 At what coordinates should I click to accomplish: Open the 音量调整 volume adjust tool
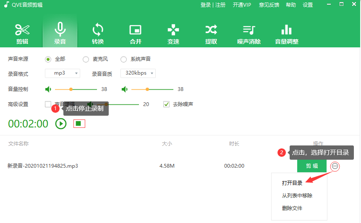pyautogui.click(x=287, y=34)
